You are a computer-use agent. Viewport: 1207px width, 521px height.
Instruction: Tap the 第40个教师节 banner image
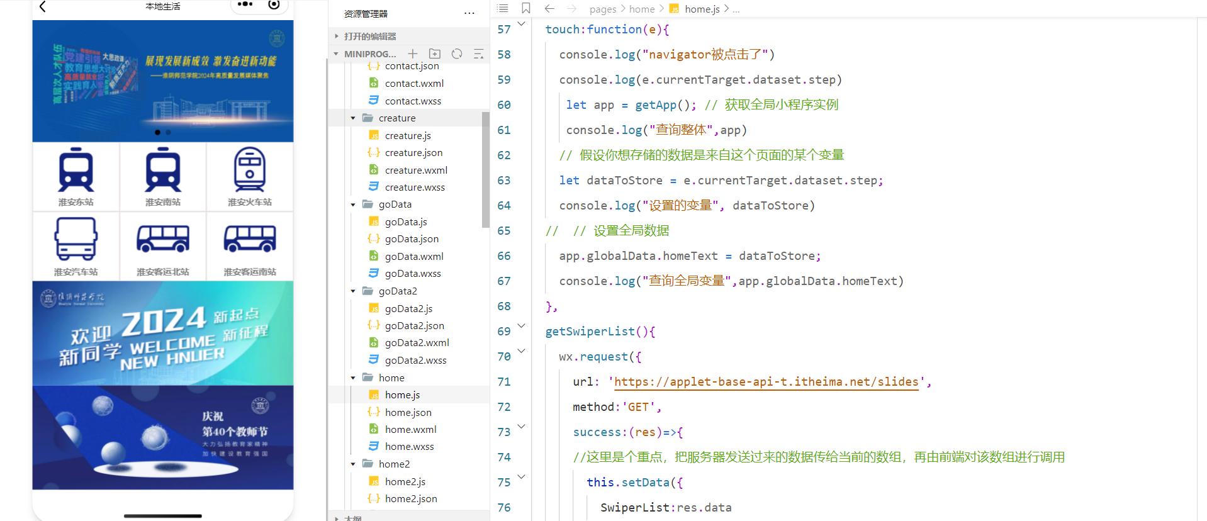tap(163, 437)
